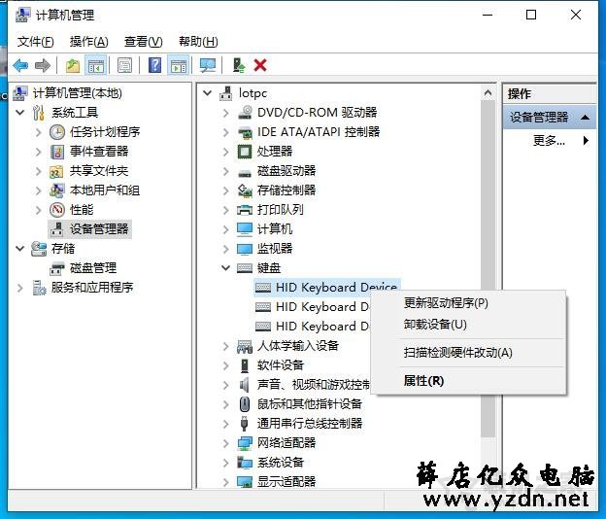Select 声音、视频和游戏控制器 category
This screenshot has height=519, width=606.
[x=313, y=385]
